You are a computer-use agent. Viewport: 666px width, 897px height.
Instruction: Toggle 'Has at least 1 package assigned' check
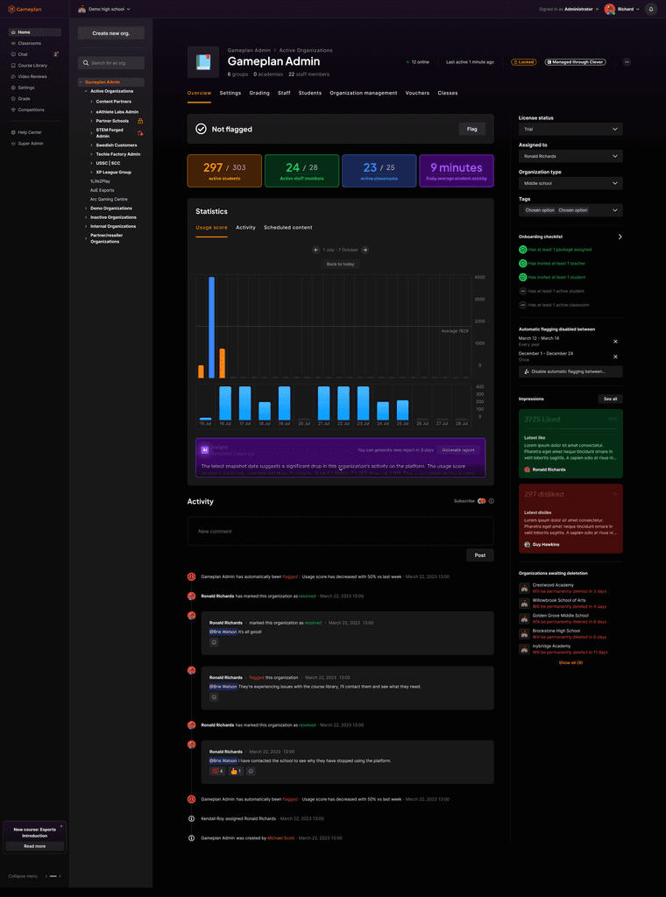[523, 250]
